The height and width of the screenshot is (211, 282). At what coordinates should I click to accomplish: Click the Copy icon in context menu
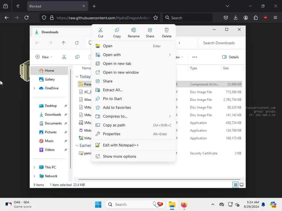click(x=117, y=30)
